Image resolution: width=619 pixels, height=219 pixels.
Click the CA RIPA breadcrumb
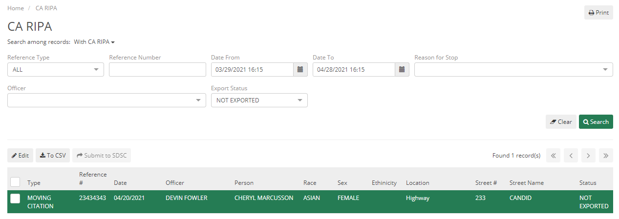tap(46, 8)
